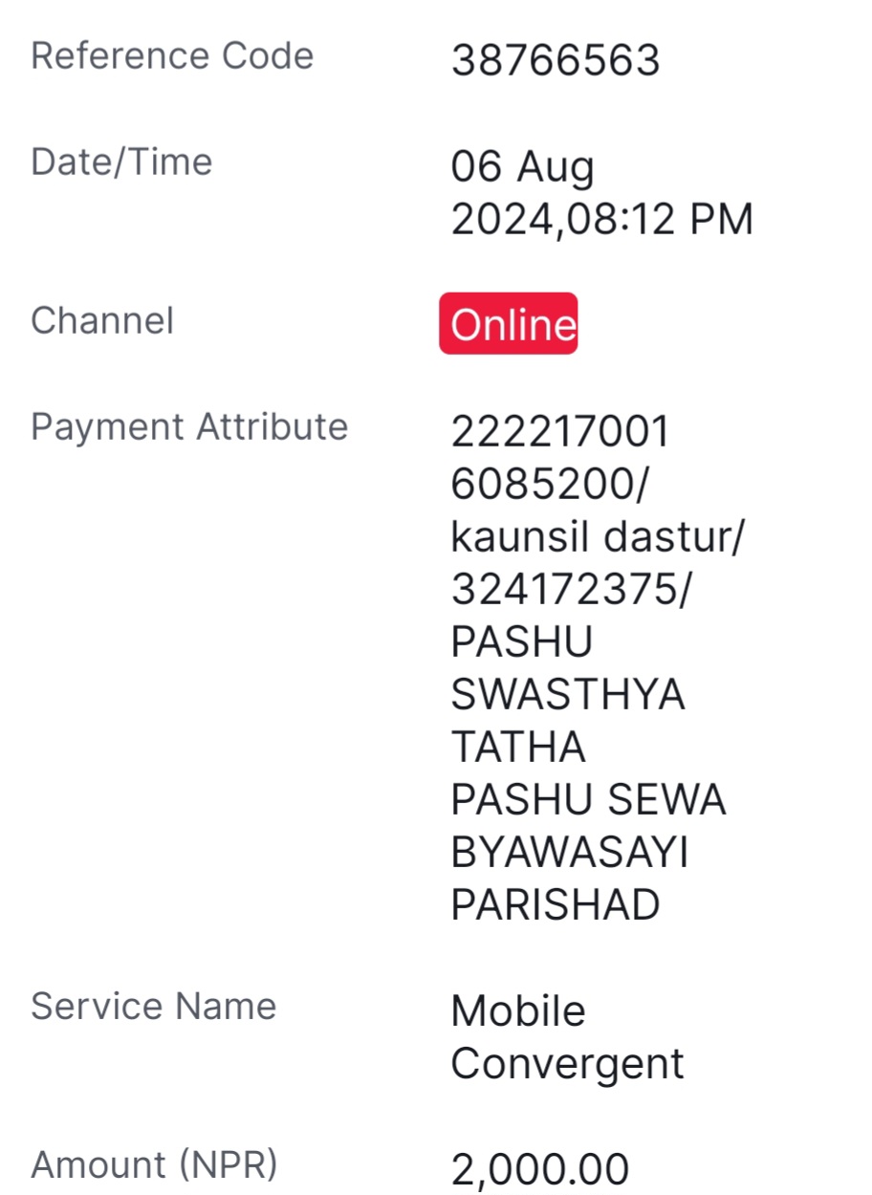Image resolution: width=872 pixels, height=1195 pixels.
Task: Tap the red Online channel badge
Action: (508, 324)
